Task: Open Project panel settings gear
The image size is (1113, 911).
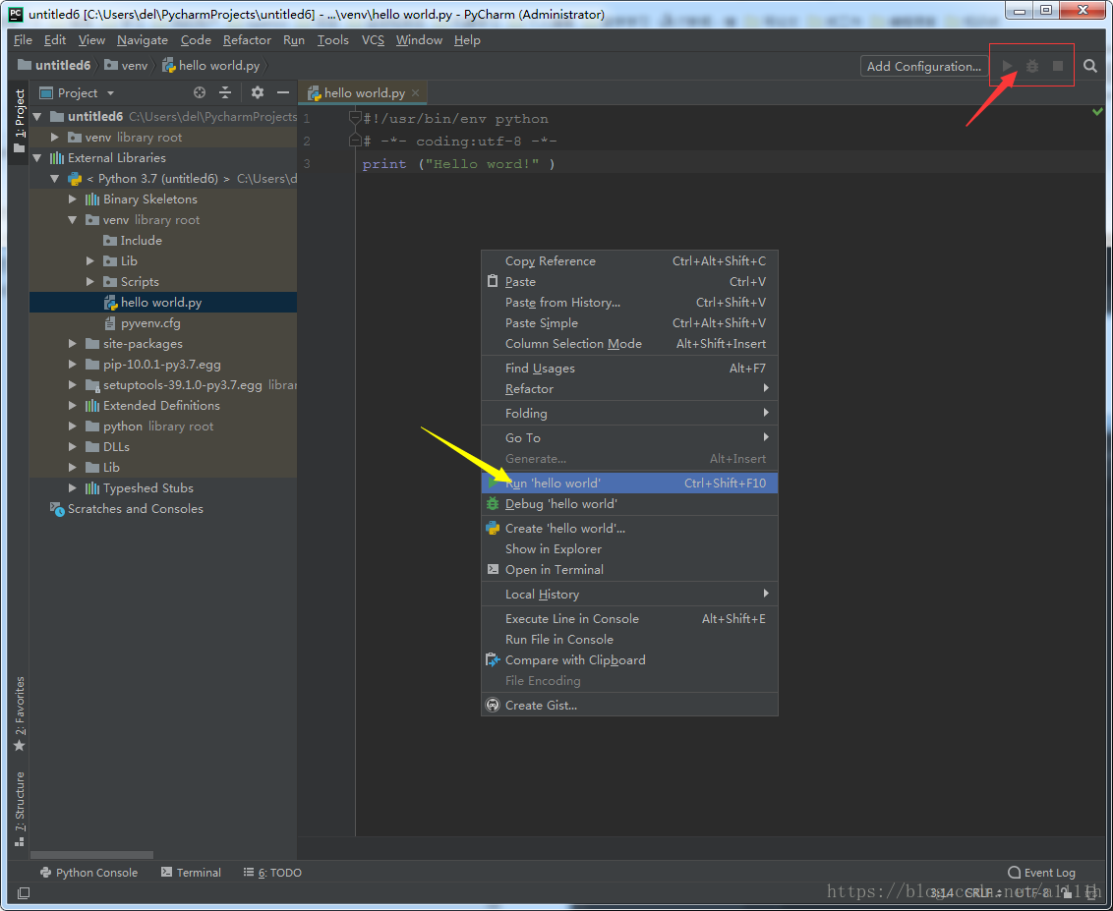Action: click(x=258, y=93)
